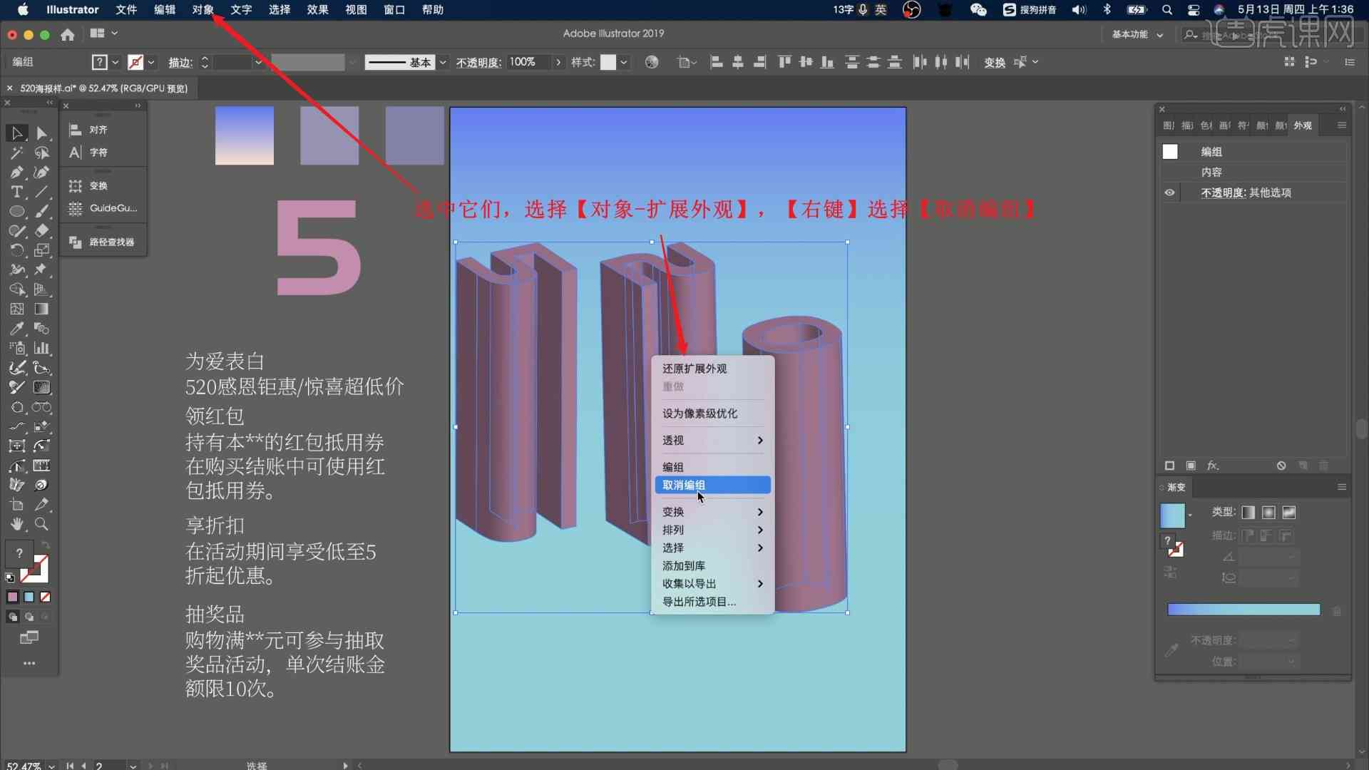
Task: Swap fill and stroke arrows
Action: click(46, 545)
